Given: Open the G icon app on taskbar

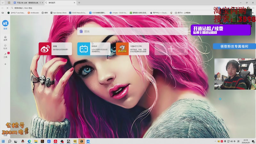Looking at the screenshot, I should coord(42,141).
